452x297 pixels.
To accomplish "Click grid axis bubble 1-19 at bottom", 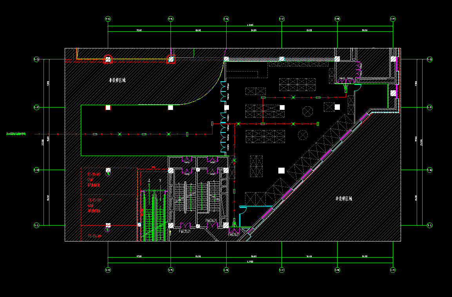I will point(393,270).
